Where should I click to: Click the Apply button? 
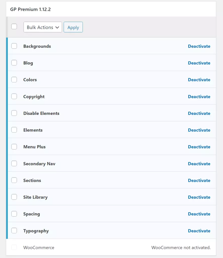(x=73, y=27)
